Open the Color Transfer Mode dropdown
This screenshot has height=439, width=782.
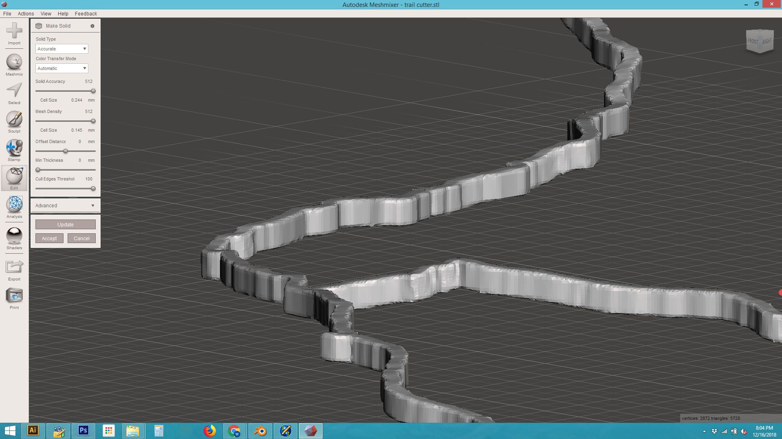point(62,68)
